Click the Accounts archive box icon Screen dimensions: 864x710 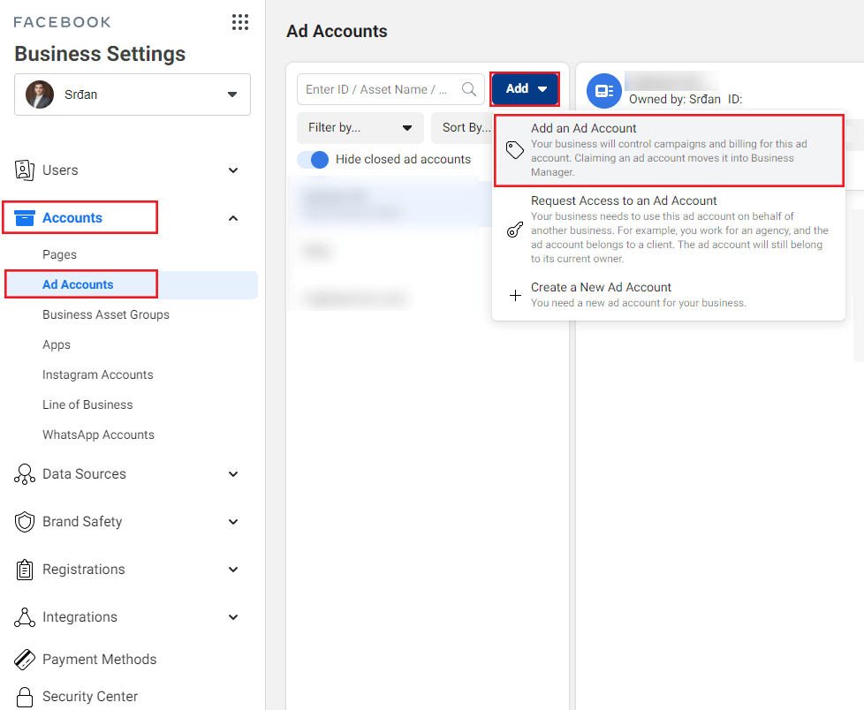coord(24,218)
